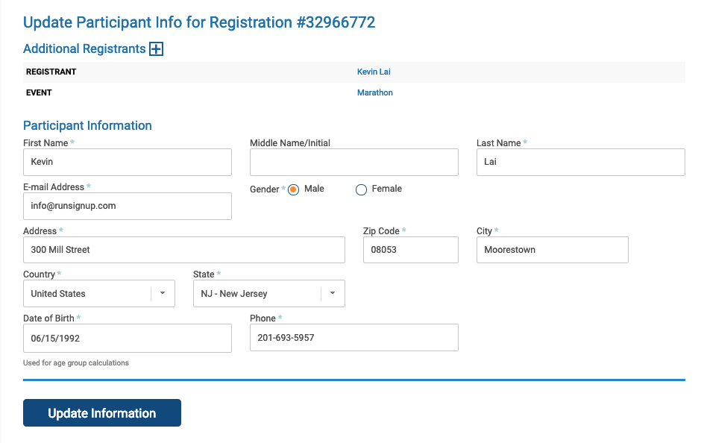Click the Zip Code field
Viewport: 701px width, 443px height.
[x=410, y=250]
